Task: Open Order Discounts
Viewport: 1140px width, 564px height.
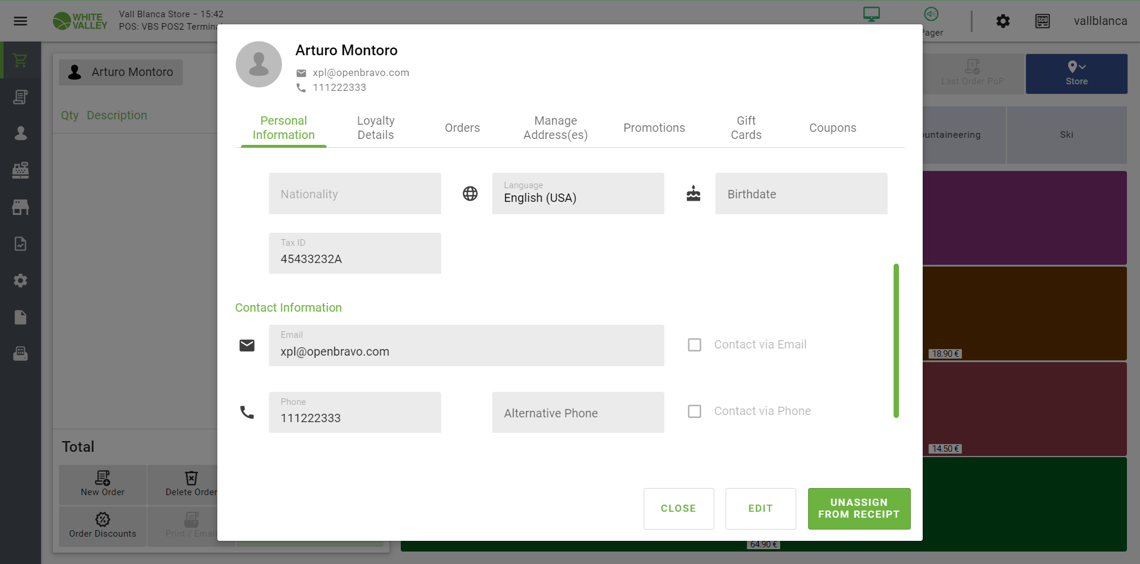Action: coord(103,525)
